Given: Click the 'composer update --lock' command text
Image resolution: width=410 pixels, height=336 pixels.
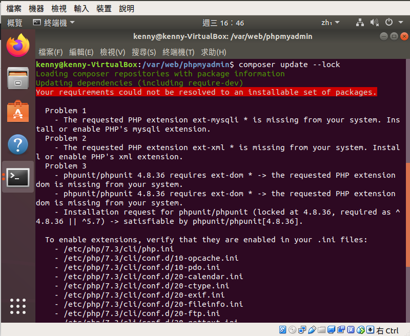Looking at the screenshot, I should click(289, 65).
